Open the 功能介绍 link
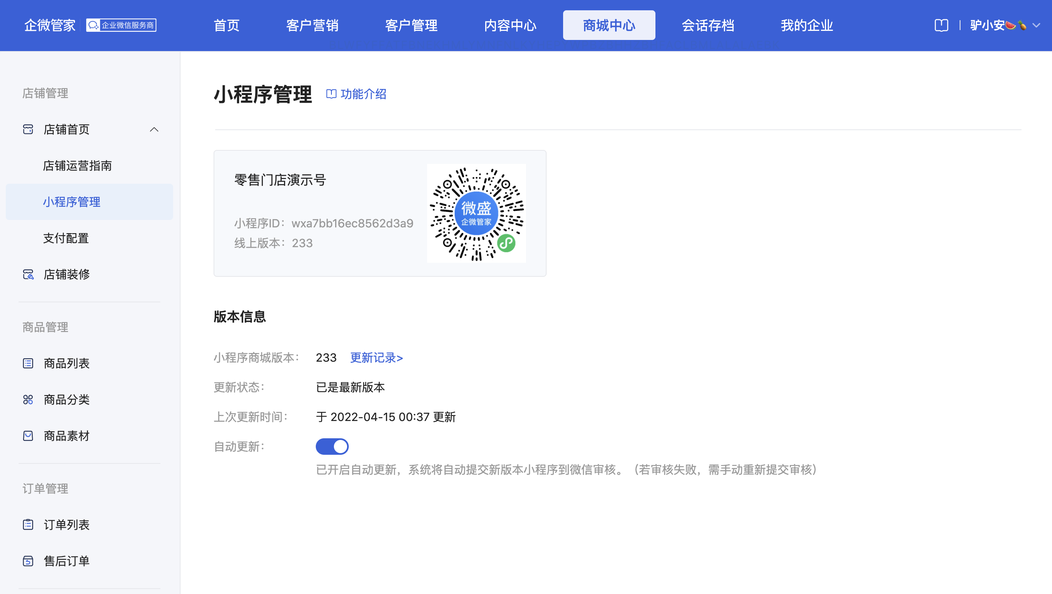The height and width of the screenshot is (594, 1052). 364,94
